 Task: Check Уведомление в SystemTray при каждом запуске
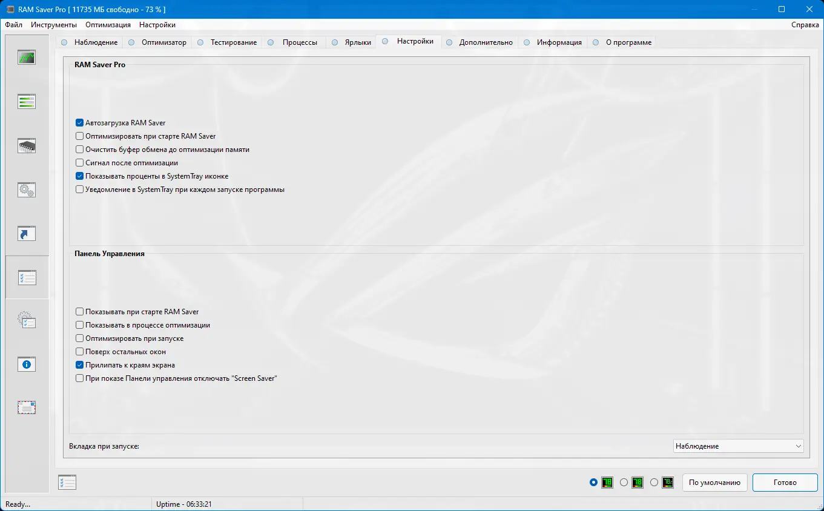(x=79, y=190)
